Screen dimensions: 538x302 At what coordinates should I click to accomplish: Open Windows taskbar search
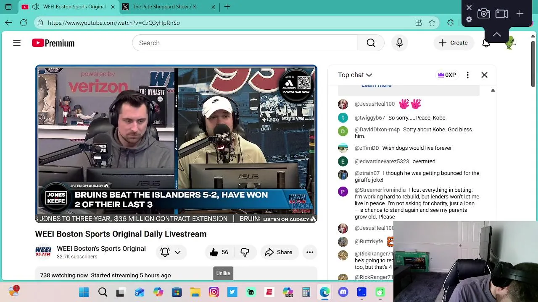103,292
